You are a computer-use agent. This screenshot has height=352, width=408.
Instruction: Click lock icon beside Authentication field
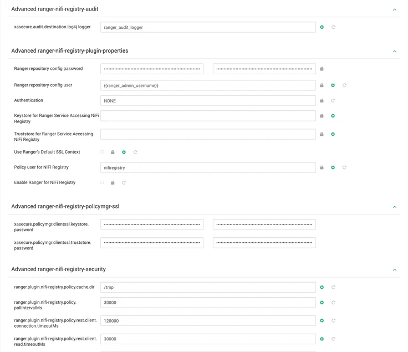322,101
